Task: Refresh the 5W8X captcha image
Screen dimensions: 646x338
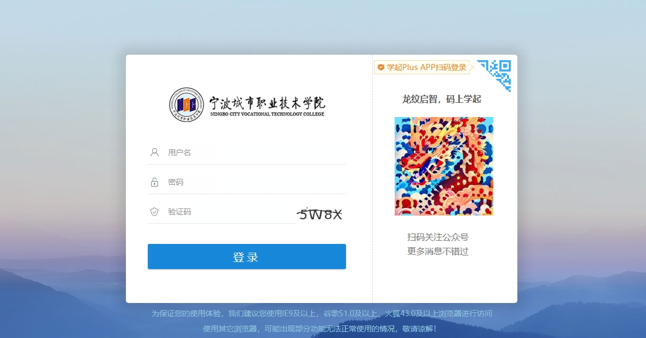Action: (320, 214)
